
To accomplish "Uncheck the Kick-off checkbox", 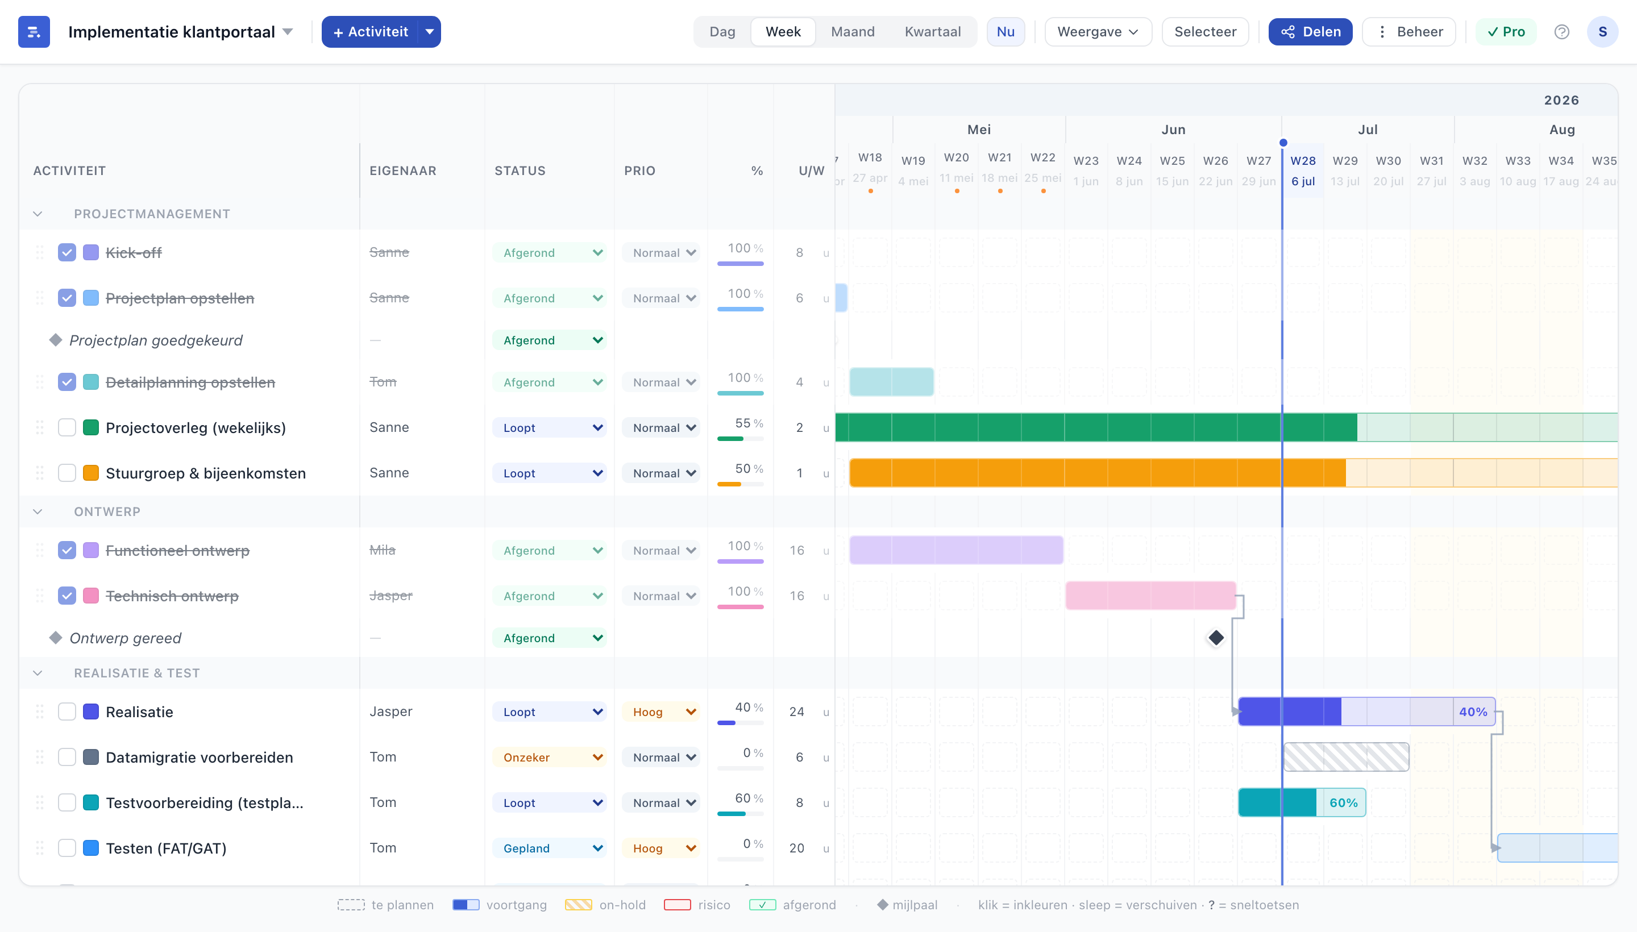I will pyautogui.click(x=67, y=252).
